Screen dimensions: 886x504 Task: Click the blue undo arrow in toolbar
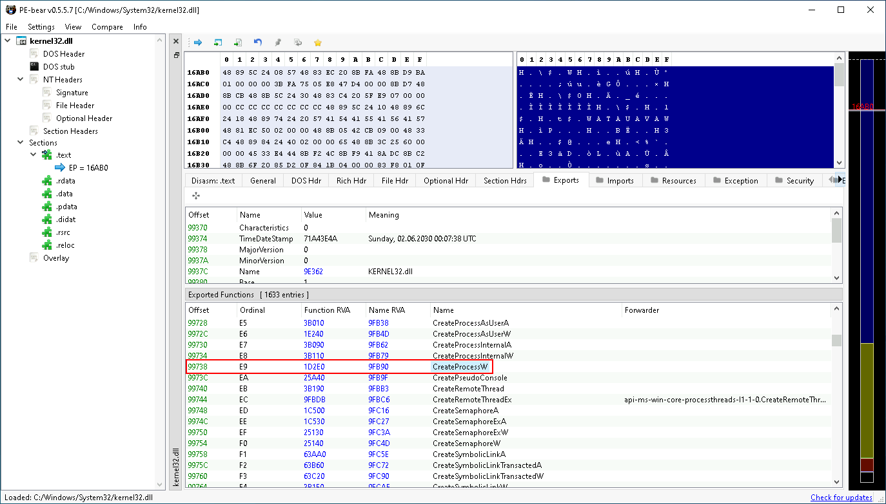coord(258,42)
